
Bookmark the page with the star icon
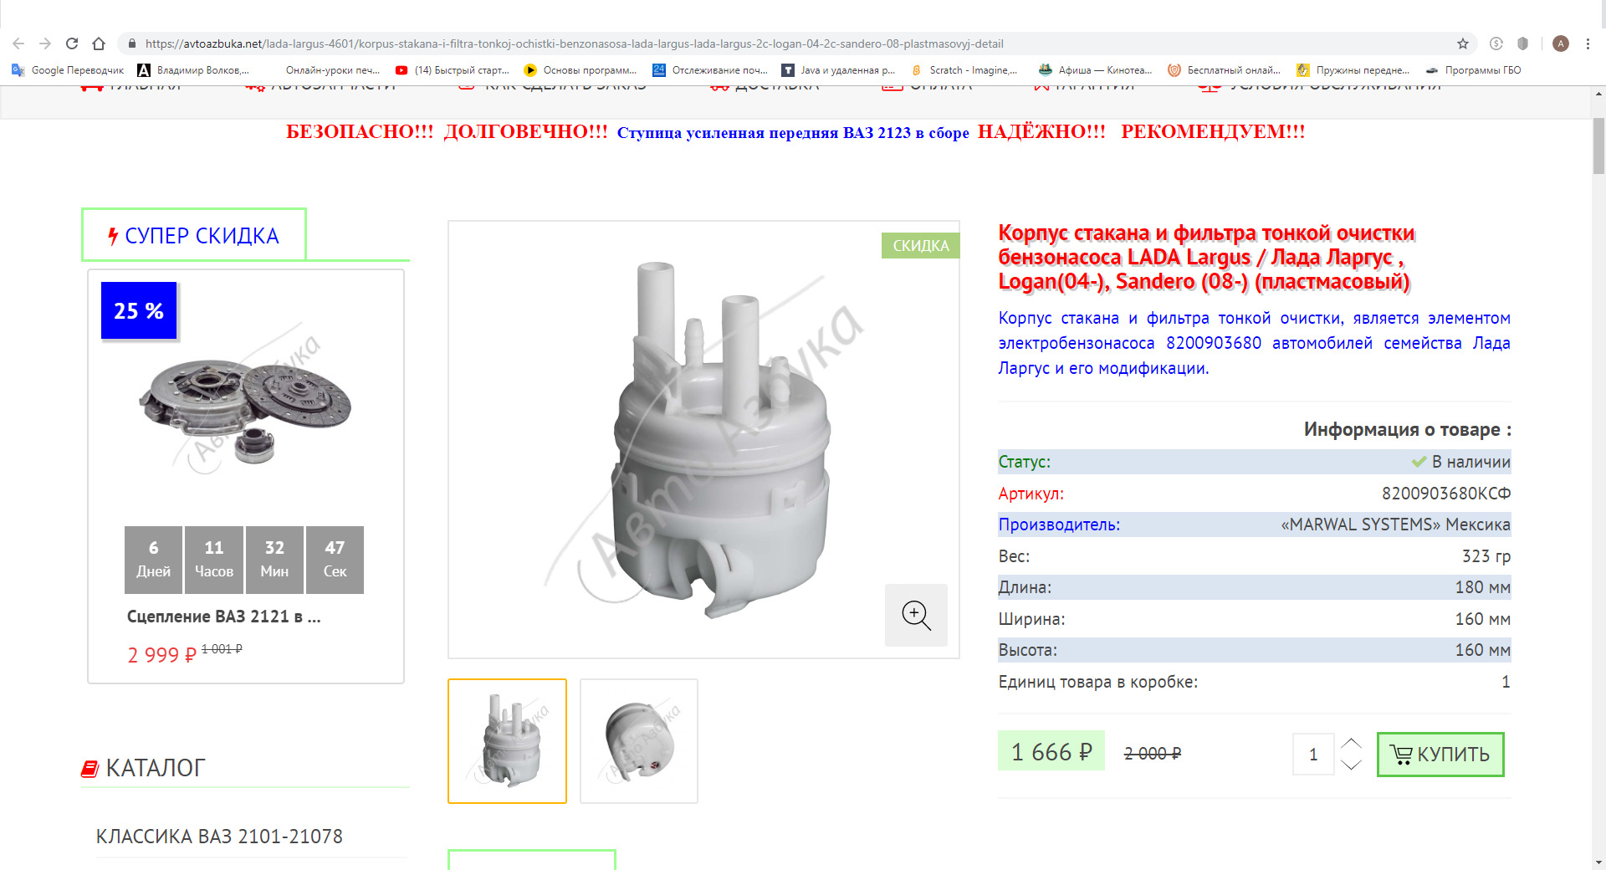click(x=1463, y=43)
